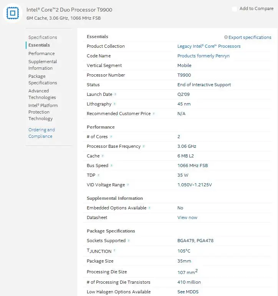Screen dimensions: 278x296
Task: Click the 'Package Specifications' table heading
Action: point(111,231)
